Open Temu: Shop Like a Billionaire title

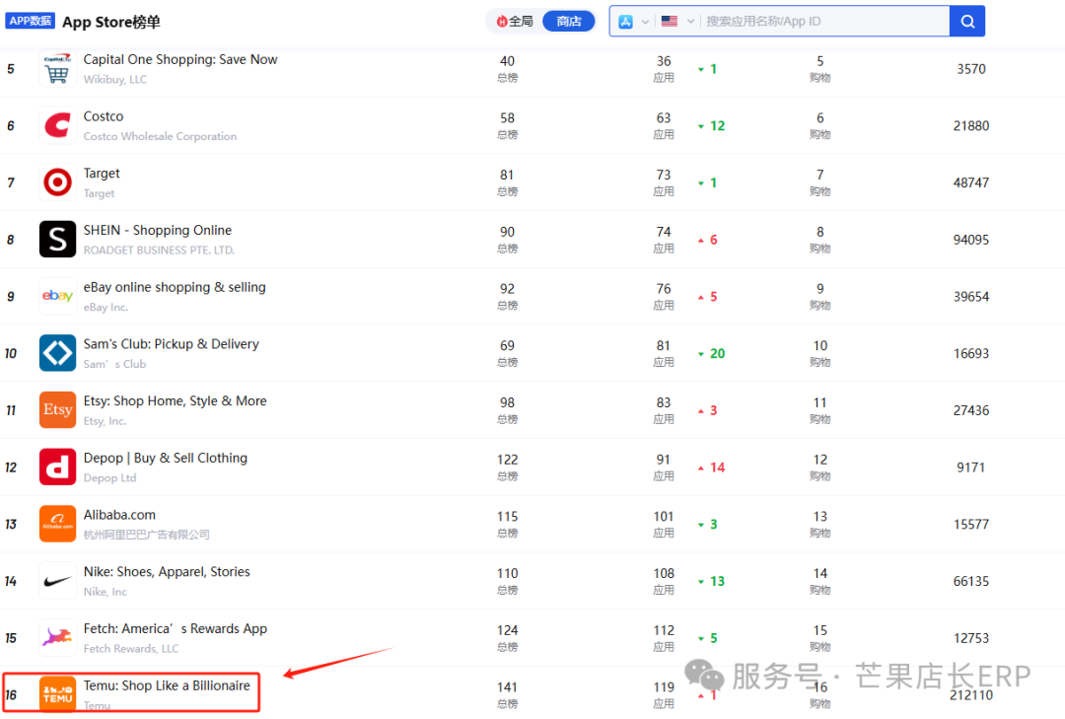[167, 685]
